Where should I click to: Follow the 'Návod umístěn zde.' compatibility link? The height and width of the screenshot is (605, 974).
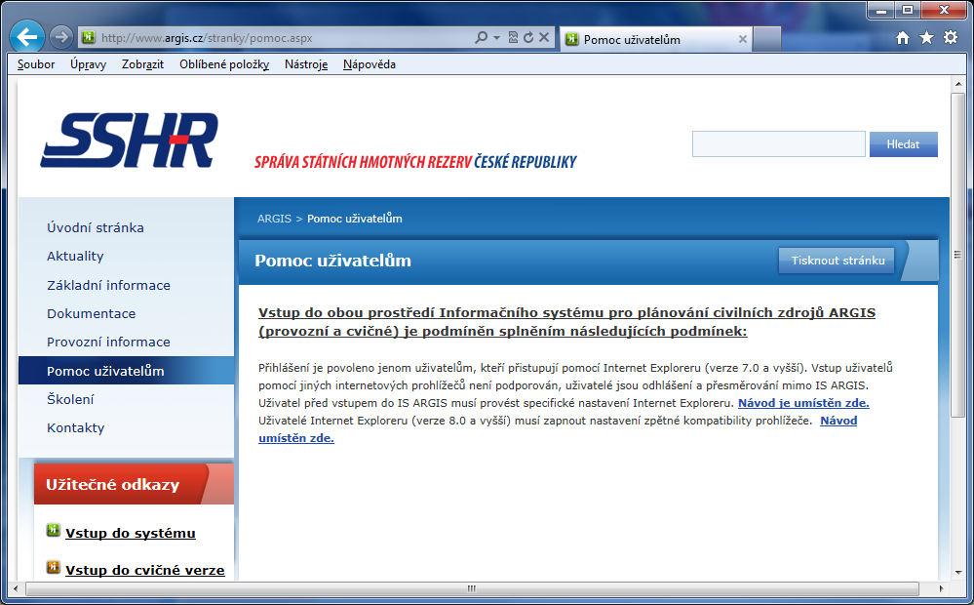click(838, 421)
